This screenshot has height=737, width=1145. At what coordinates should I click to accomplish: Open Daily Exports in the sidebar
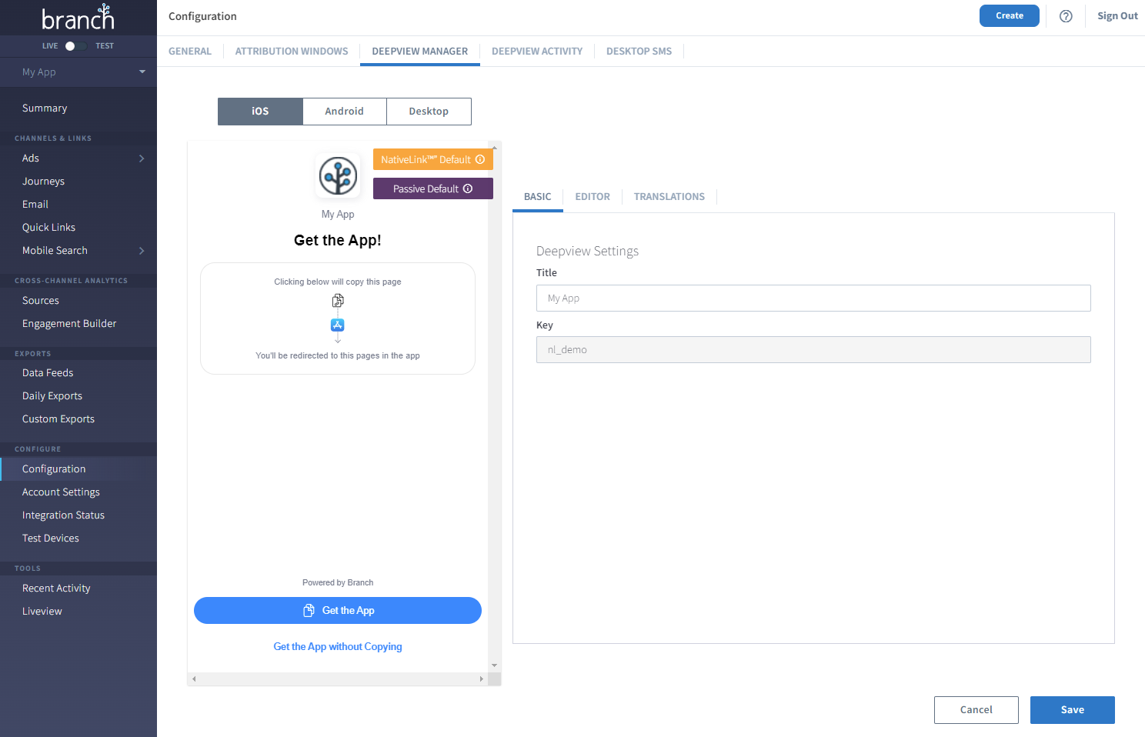pyautogui.click(x=52, y=396)
